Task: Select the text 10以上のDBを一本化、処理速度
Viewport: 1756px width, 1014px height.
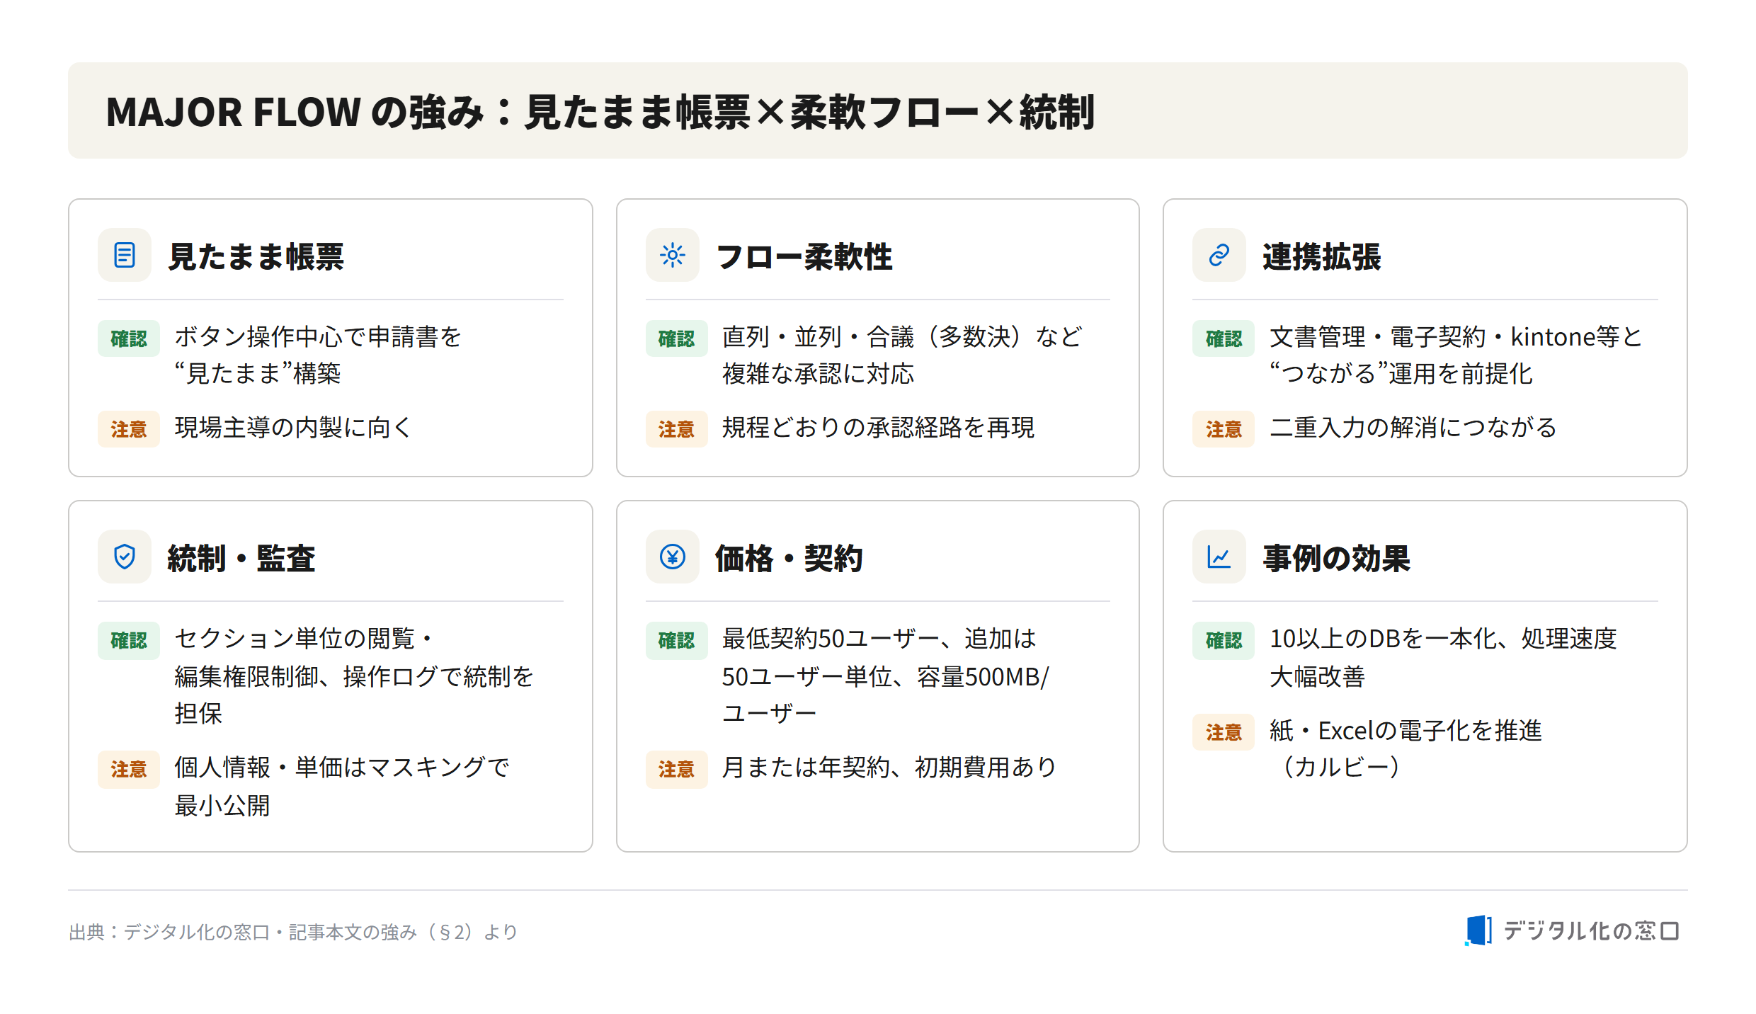Action: (x=1444, y=639)
